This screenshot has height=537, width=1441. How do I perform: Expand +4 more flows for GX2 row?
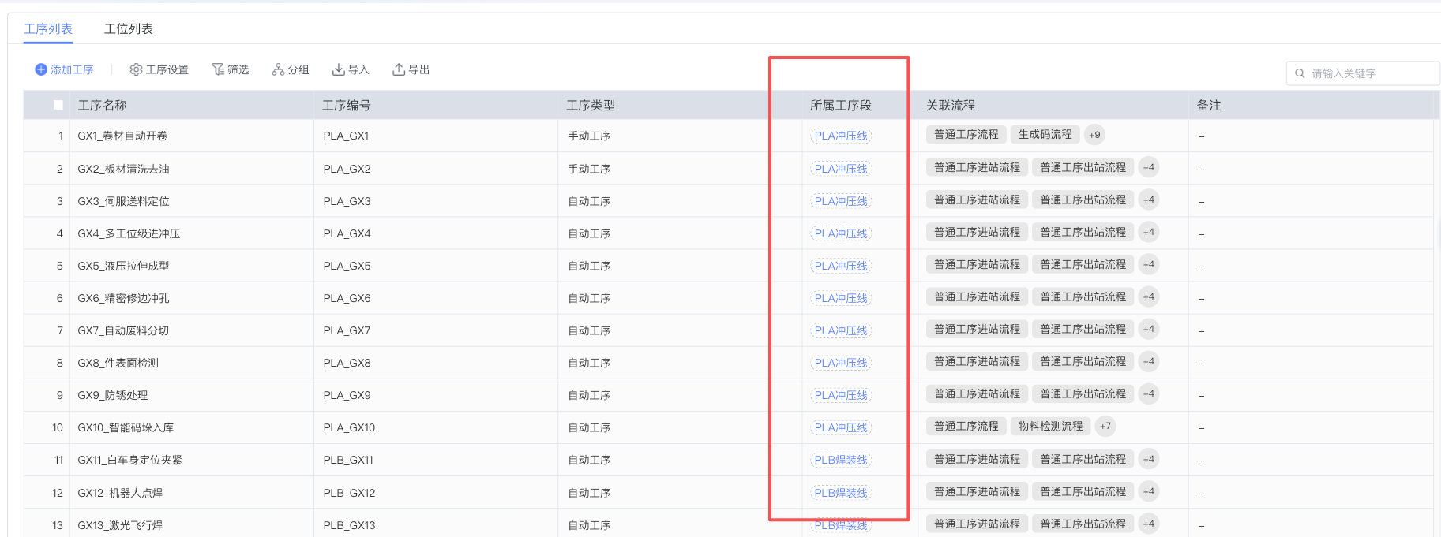[x=1149, y=167]
